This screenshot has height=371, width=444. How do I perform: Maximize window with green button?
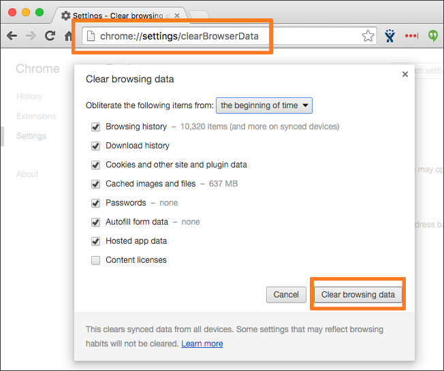point(39,12)
